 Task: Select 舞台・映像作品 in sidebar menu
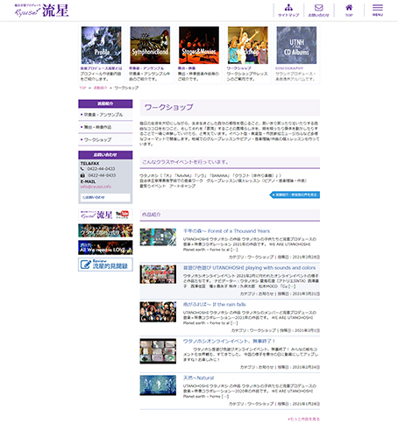(105, 127)
